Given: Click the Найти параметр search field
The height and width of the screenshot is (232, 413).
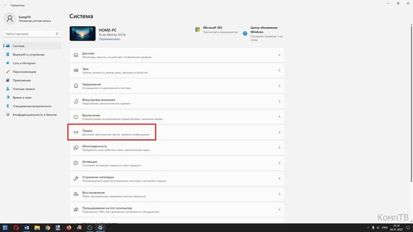Looking at the screenshot, I should pos(32,34).
